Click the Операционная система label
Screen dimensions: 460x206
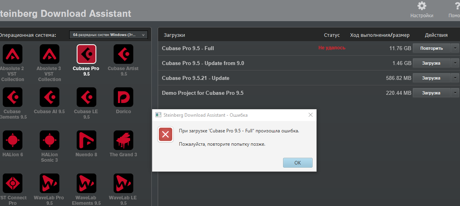[27, 35]
